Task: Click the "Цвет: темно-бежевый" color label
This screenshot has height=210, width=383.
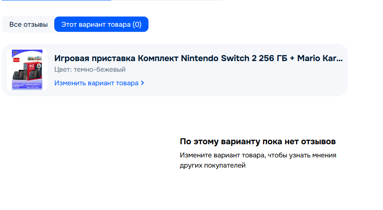Action: coord(90,70)
